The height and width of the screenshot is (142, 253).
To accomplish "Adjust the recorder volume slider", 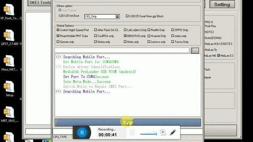I will click(x=149, y=134).
